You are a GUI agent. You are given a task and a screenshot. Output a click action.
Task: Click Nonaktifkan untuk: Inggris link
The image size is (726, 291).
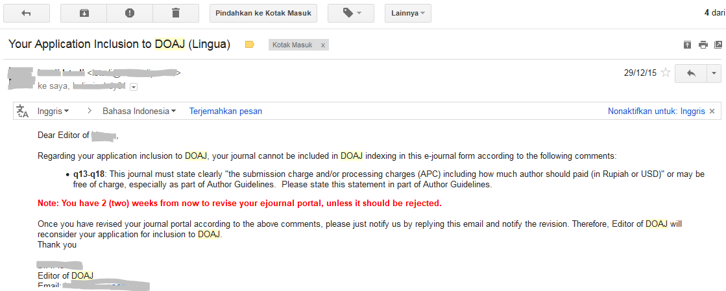(656, 111)
